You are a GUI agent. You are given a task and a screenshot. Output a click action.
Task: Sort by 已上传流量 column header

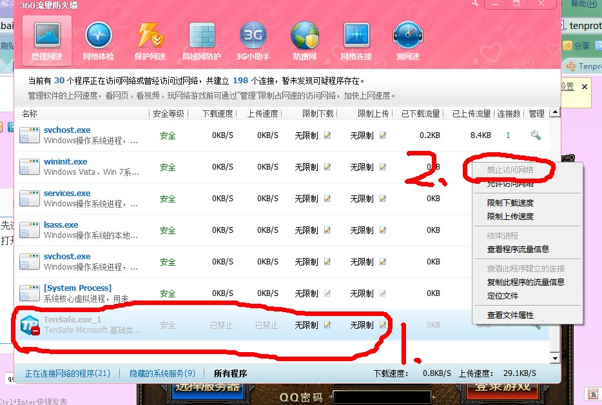(471, 114)
